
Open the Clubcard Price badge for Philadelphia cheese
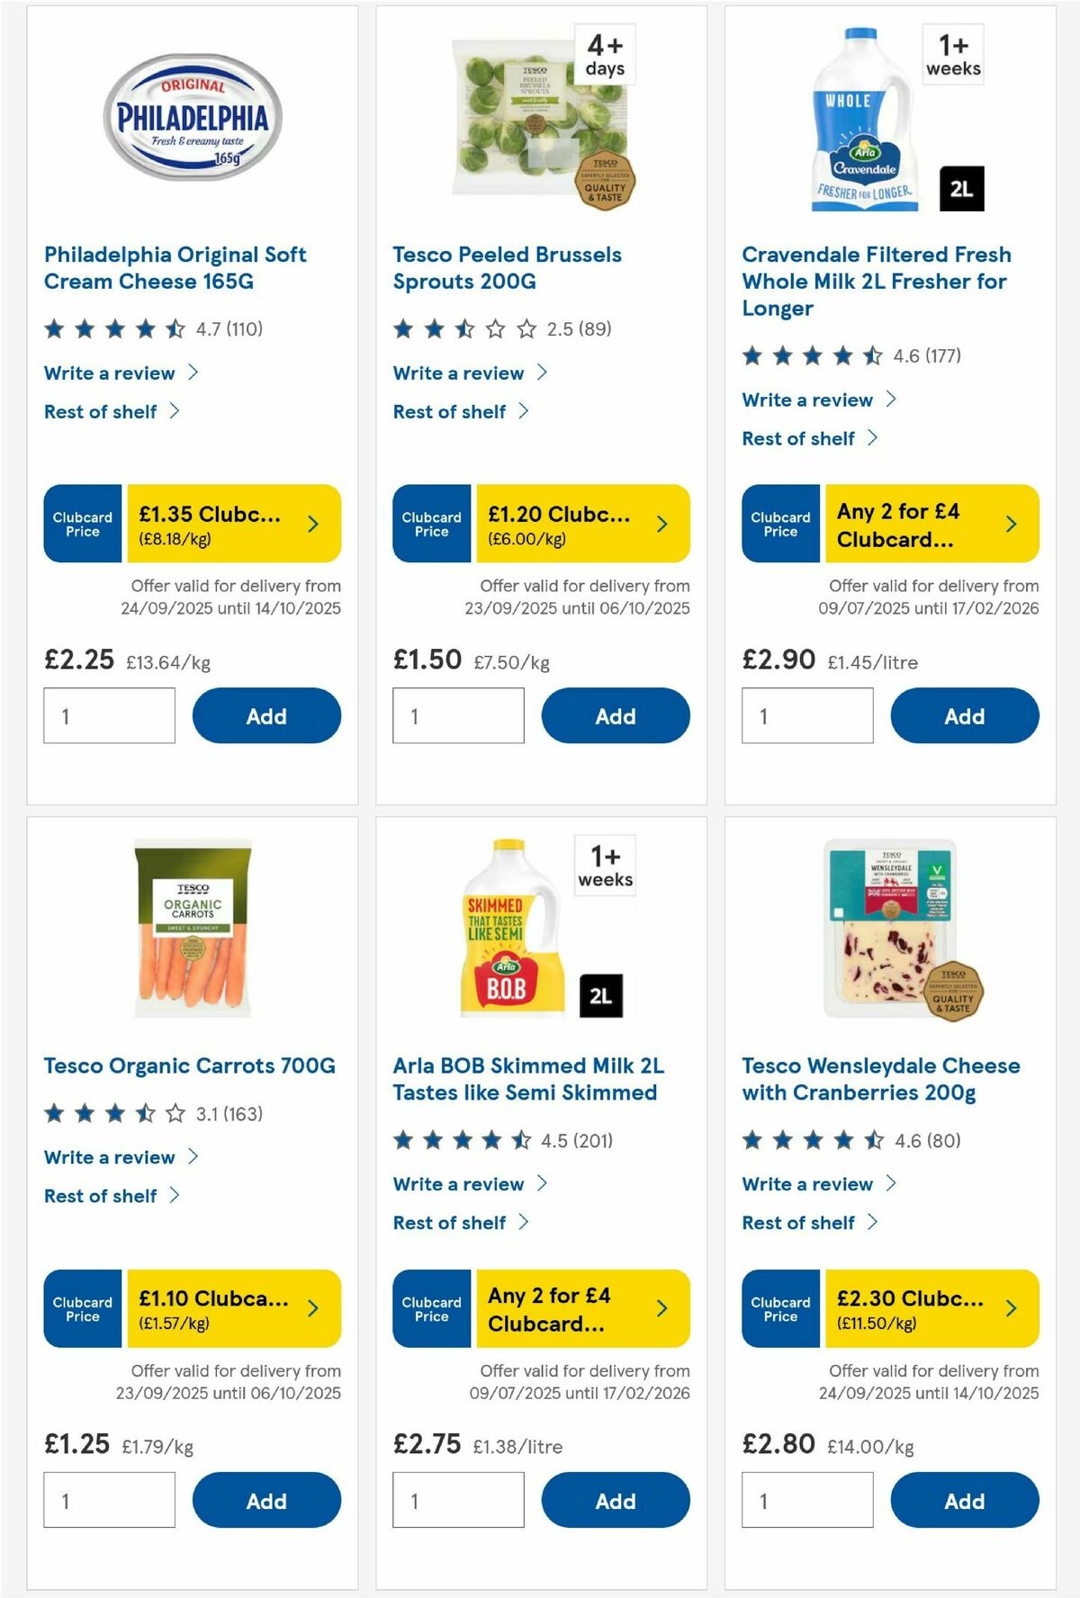81,524
